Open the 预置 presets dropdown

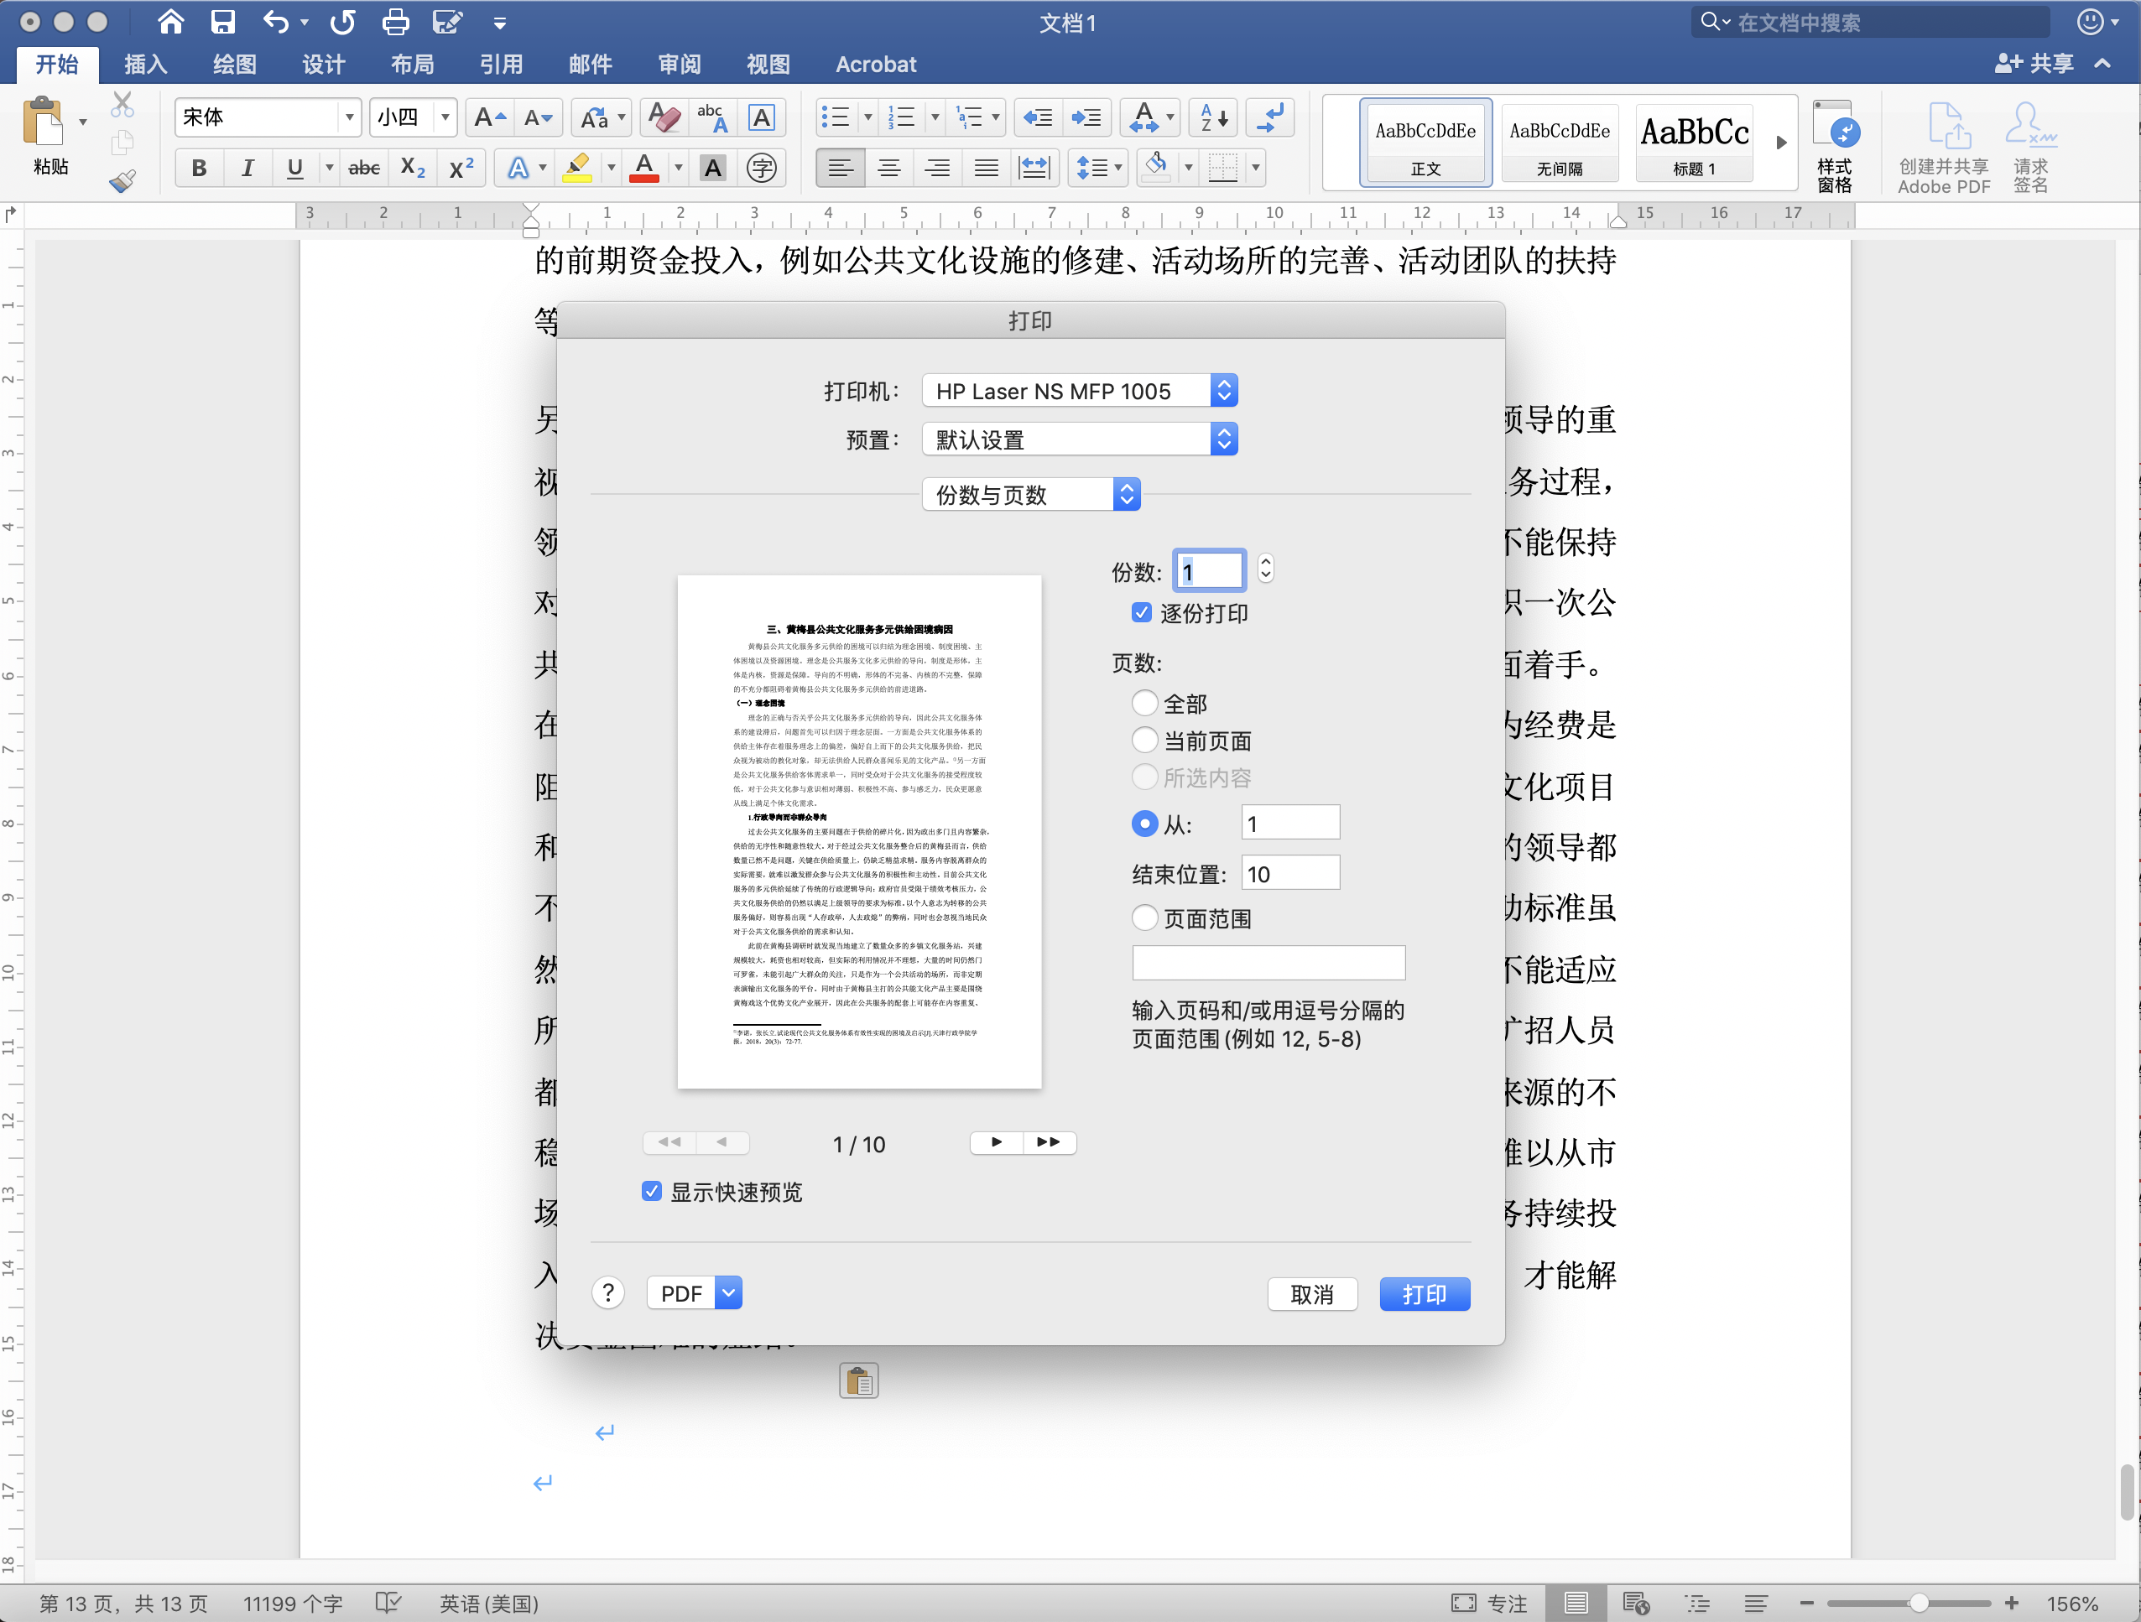coord(1078,439)
